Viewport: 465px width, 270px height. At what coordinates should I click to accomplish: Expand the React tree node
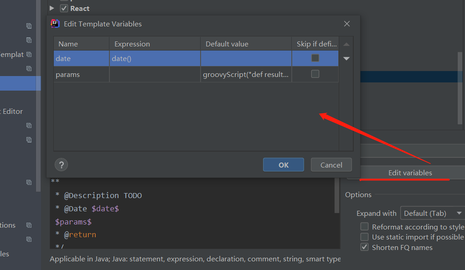(x=51, y=8)
